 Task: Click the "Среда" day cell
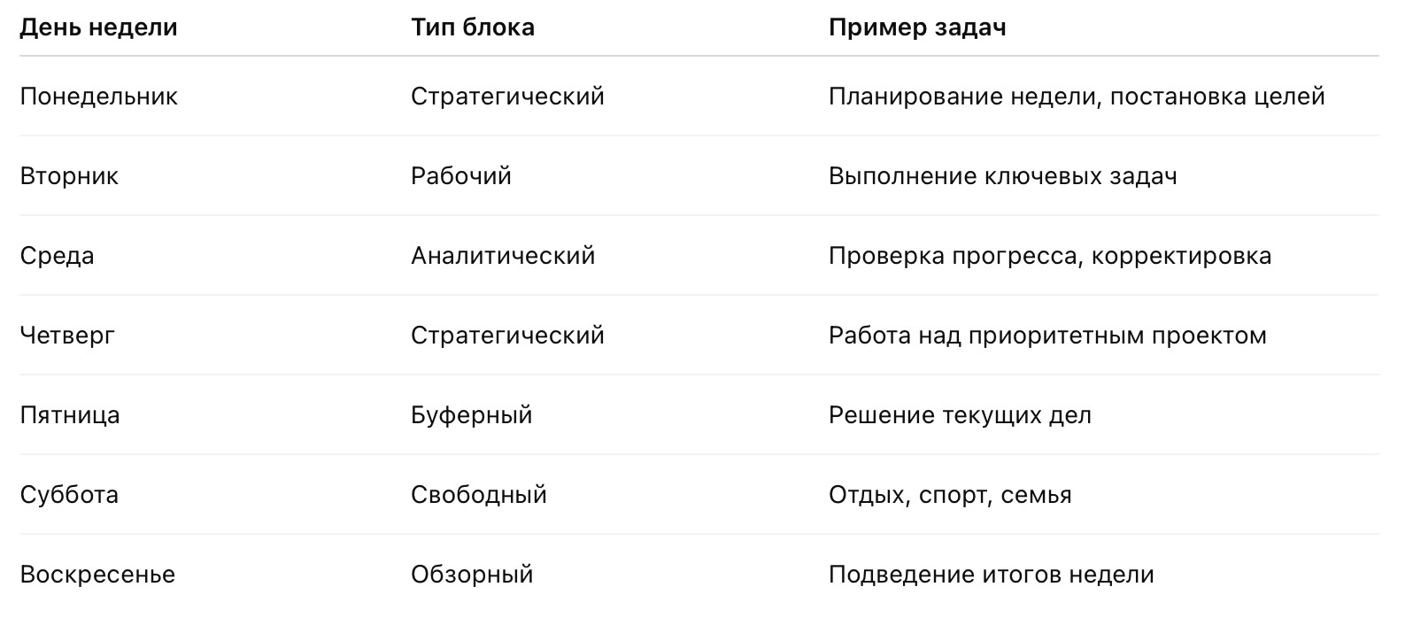[57, 256]
